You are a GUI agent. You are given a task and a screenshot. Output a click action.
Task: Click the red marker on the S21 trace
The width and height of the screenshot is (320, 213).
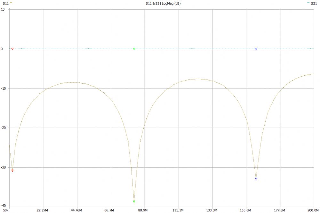(12, 49)
